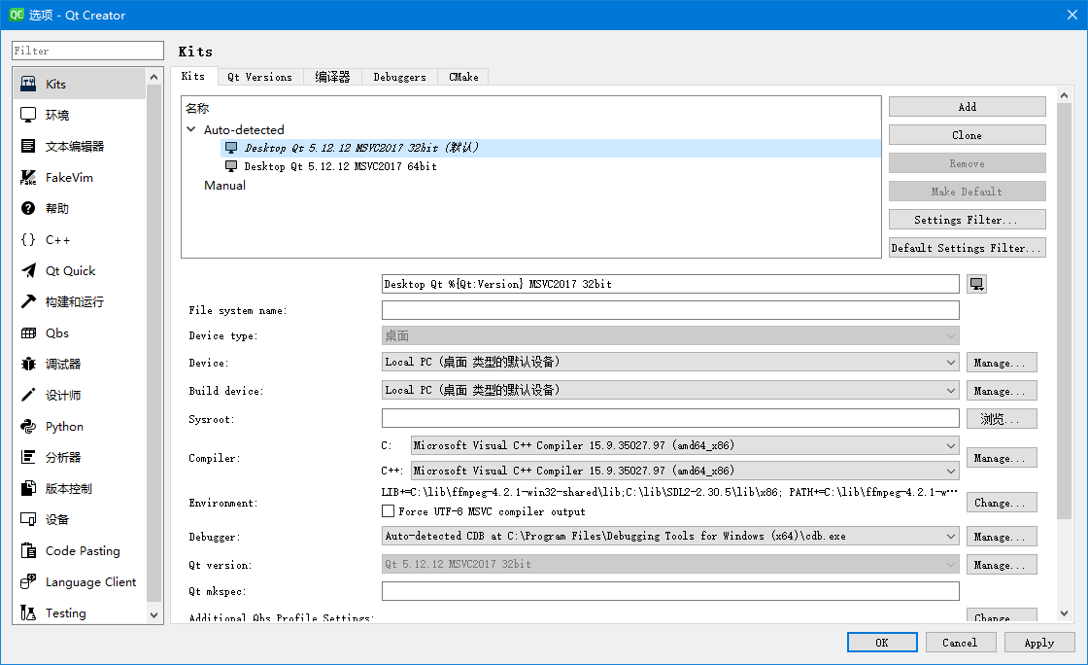Click the kit details scroll up arrow

pyautogui.click(x=1065, y=94)
